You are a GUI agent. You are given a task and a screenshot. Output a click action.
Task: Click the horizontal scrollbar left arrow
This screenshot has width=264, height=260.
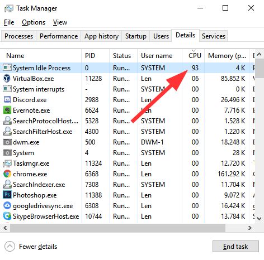(x=5, y=228)
